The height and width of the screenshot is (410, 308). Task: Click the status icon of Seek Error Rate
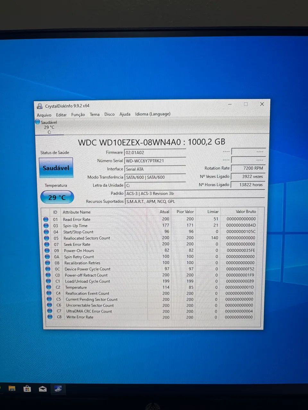pyautogui.click(x=47, y=244)
